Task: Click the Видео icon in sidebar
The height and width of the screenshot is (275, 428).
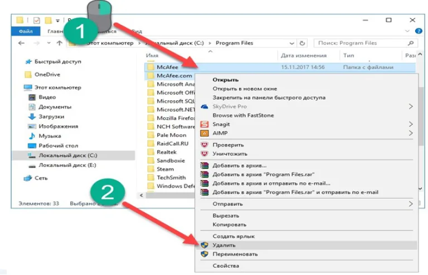Action: pyautogui.click(x=32, y=97)
